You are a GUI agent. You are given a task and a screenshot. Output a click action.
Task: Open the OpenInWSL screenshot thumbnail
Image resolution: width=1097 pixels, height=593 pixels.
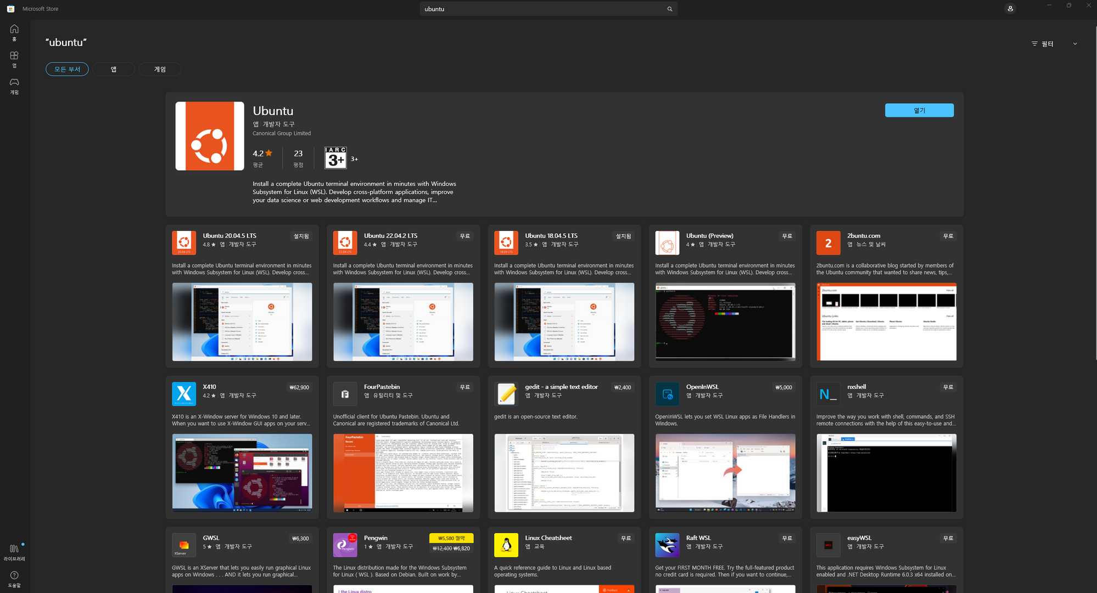pos(725,472)
